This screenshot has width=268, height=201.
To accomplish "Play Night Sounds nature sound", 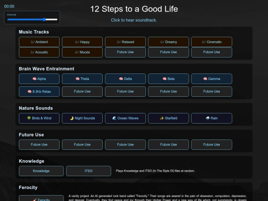I will [82, 118].
